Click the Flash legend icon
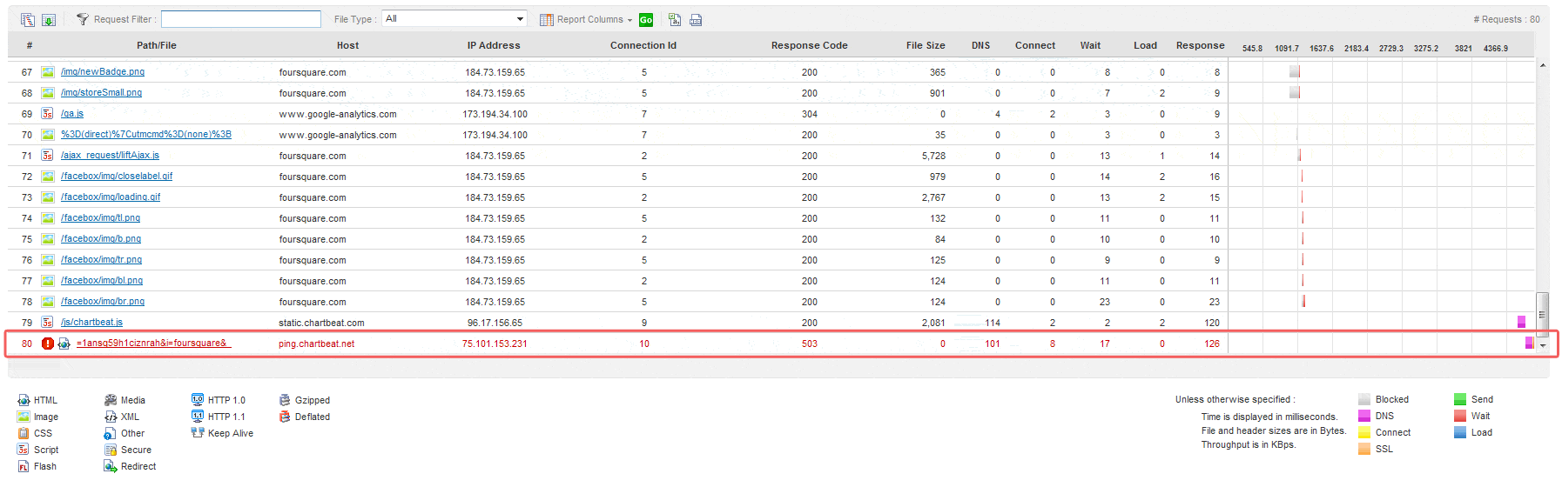1562x487 pixels. [24, 466]
